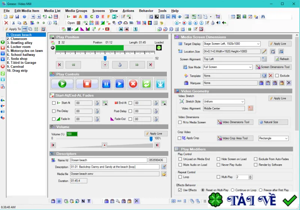The height and width of the screenshot is (210, 300).
Task: Enable the Loop checkbox under Repeat Control
Action: (x=180, y=177)
